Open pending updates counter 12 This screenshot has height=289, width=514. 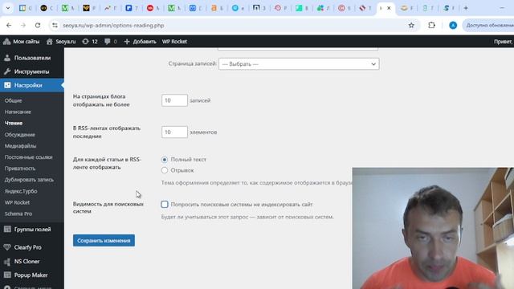(x=90, y=42)
